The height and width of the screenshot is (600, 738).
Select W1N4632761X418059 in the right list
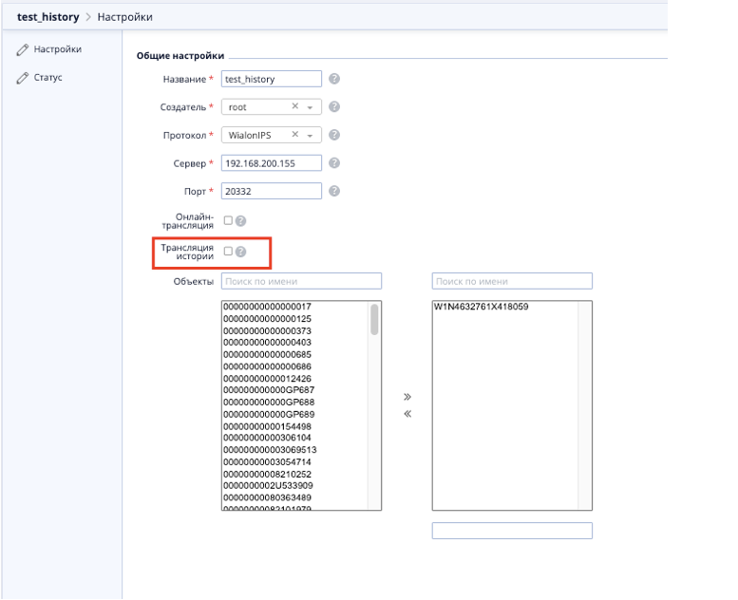[x=481, y=308]
